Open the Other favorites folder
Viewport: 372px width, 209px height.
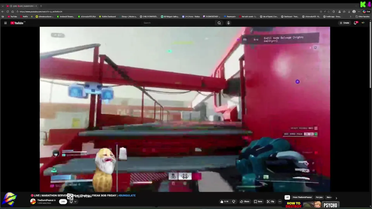coord(362,17)
